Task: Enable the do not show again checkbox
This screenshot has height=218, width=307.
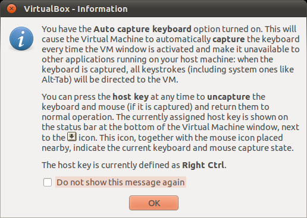Action: pos(48,182)
